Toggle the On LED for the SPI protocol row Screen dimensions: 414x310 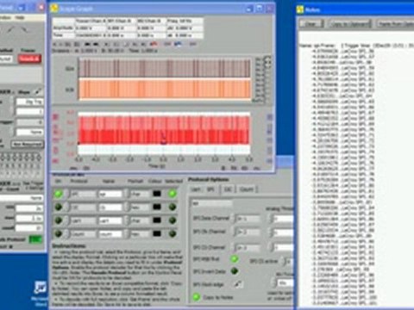[x=59, y=194]
